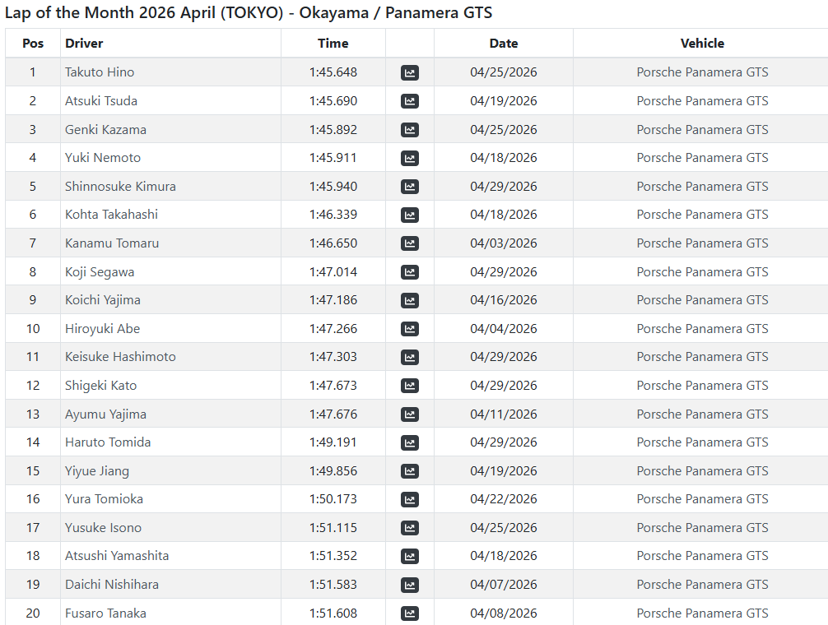Click driver name Atsushi Yamashita
This screenshot has width=828, height=625.
[117, 556]
